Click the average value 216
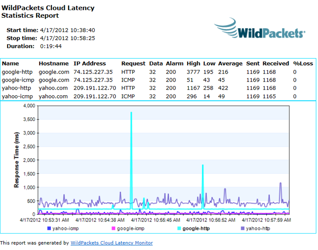This screenshot has height=250, width=318. pos(223,72)
